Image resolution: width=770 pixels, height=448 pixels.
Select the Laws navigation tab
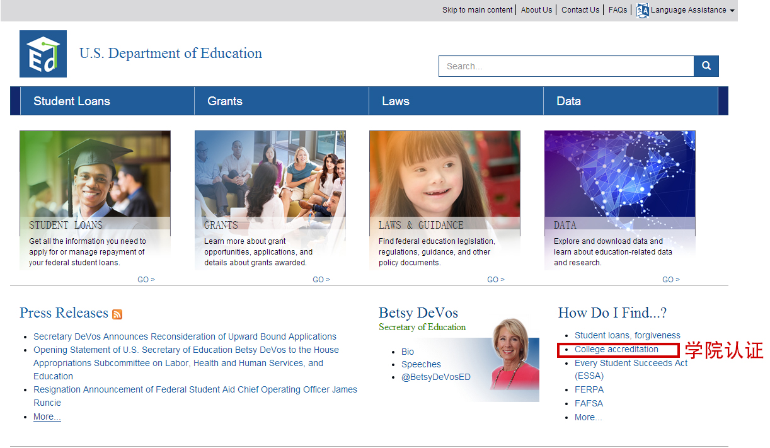(x=395, y=101)
